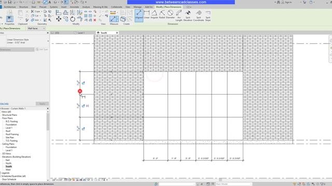Open the North elevation view
Viewport: 332px width, 186px height.
click(x=8, y=163)
